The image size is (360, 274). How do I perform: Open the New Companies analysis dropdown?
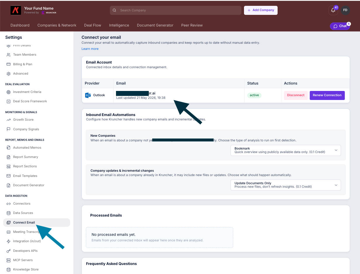click(285, 150)
